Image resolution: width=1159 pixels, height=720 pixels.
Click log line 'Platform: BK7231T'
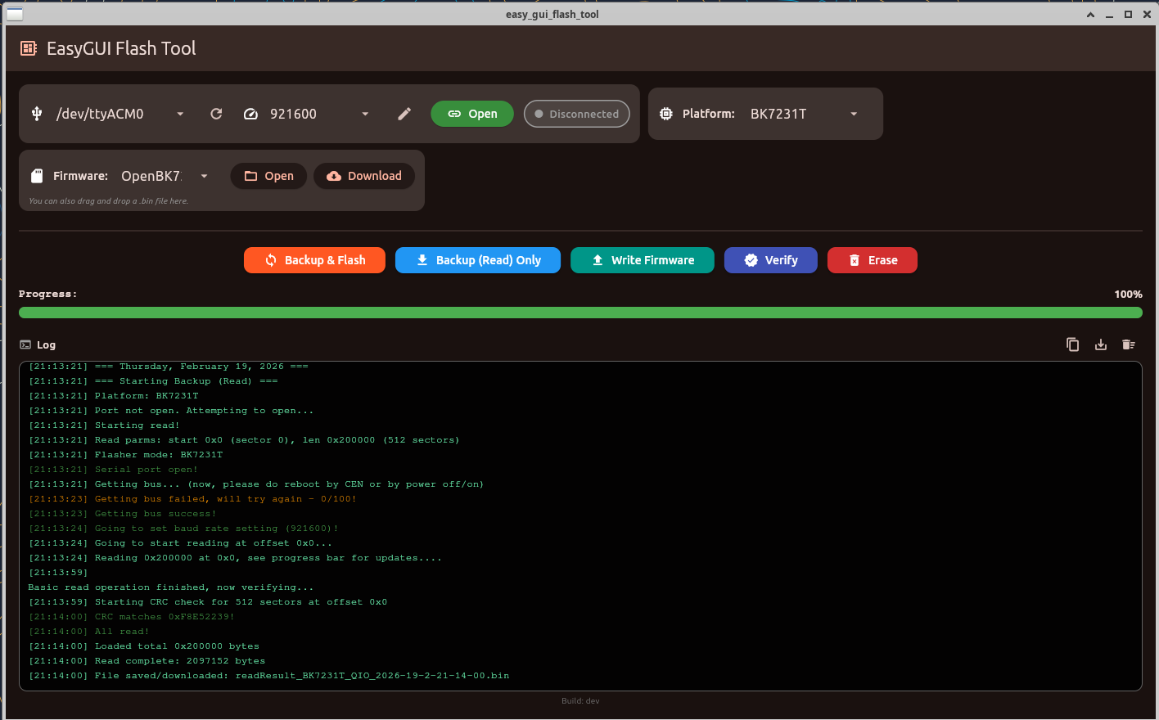[114, 396]
